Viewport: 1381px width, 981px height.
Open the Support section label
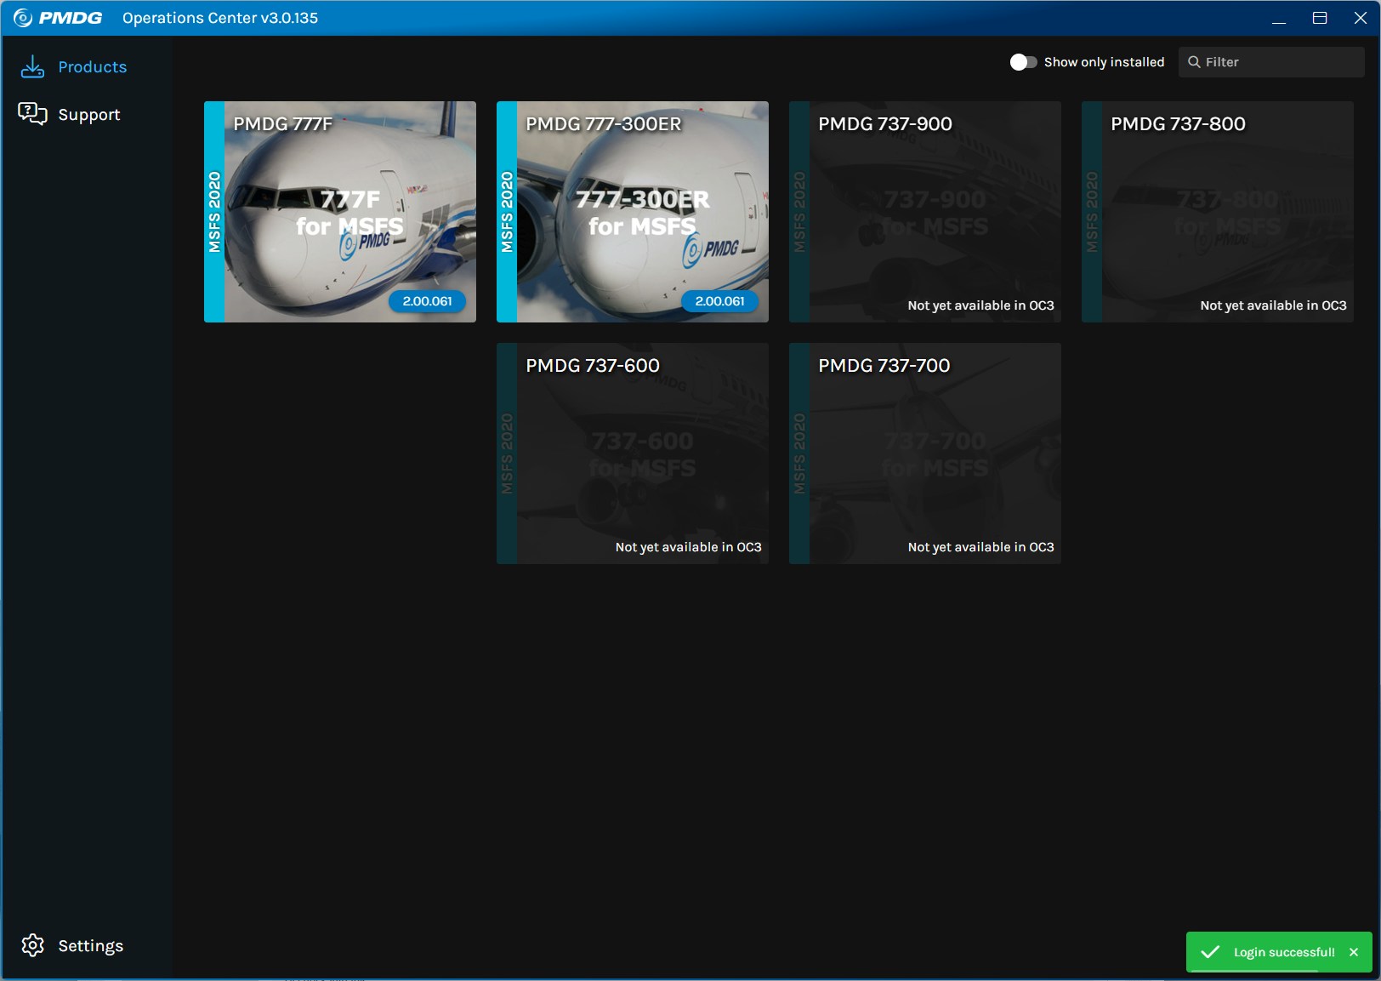click(x=89, y=115)
